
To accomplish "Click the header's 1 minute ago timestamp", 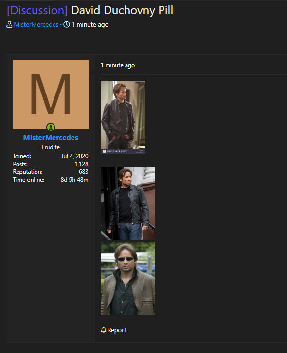I will (x=90, y=24).
